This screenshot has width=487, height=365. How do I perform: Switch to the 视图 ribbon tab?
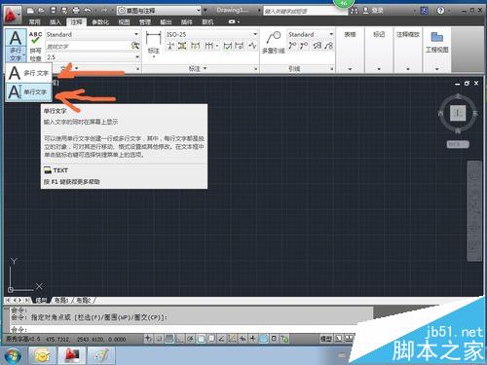click(124, 21)
